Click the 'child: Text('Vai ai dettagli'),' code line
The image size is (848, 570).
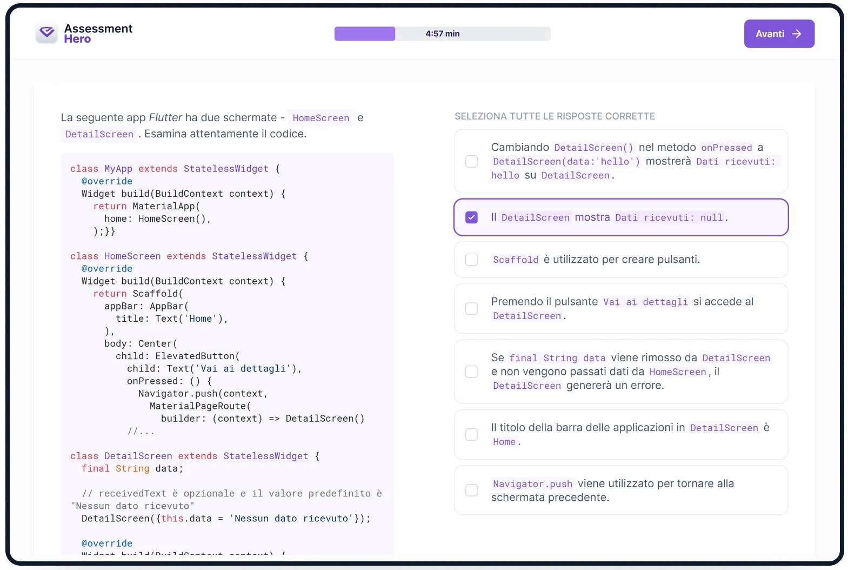coord(214,368)
